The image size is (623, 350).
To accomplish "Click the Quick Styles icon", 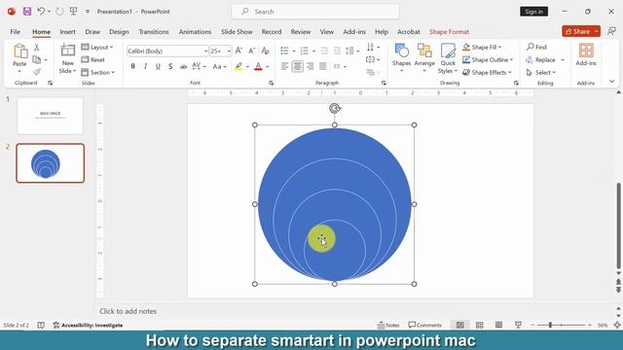I will [x=448, y=51].
